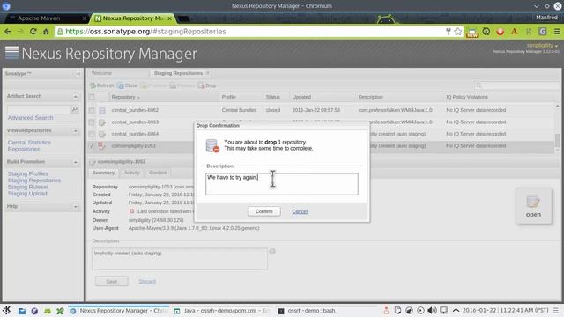Open Central Statistics link

point(29,143)
